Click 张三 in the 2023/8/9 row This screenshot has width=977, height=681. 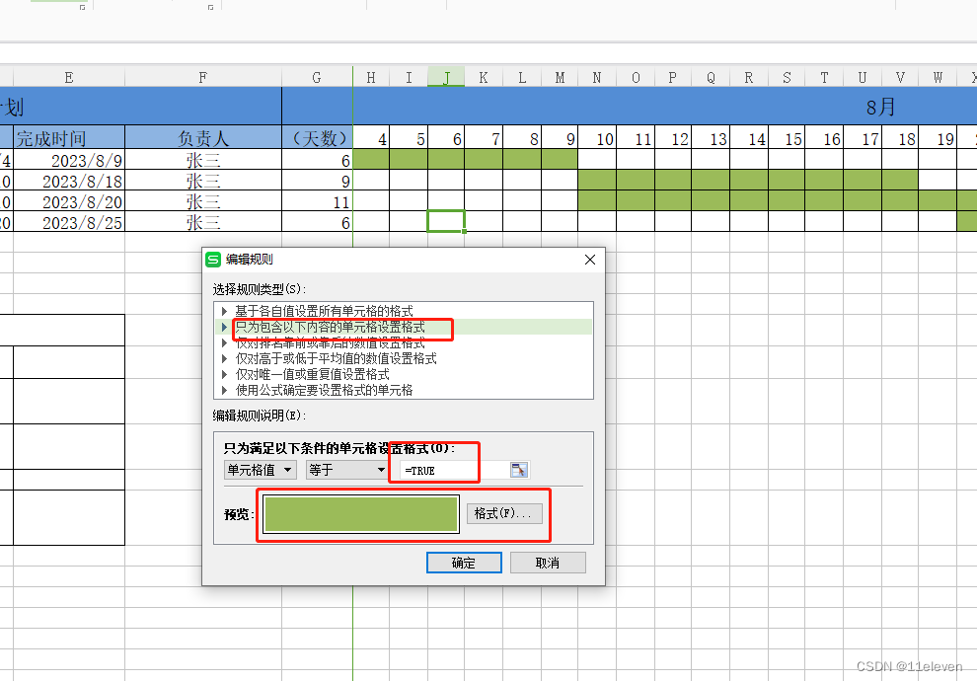pos(203,160)
